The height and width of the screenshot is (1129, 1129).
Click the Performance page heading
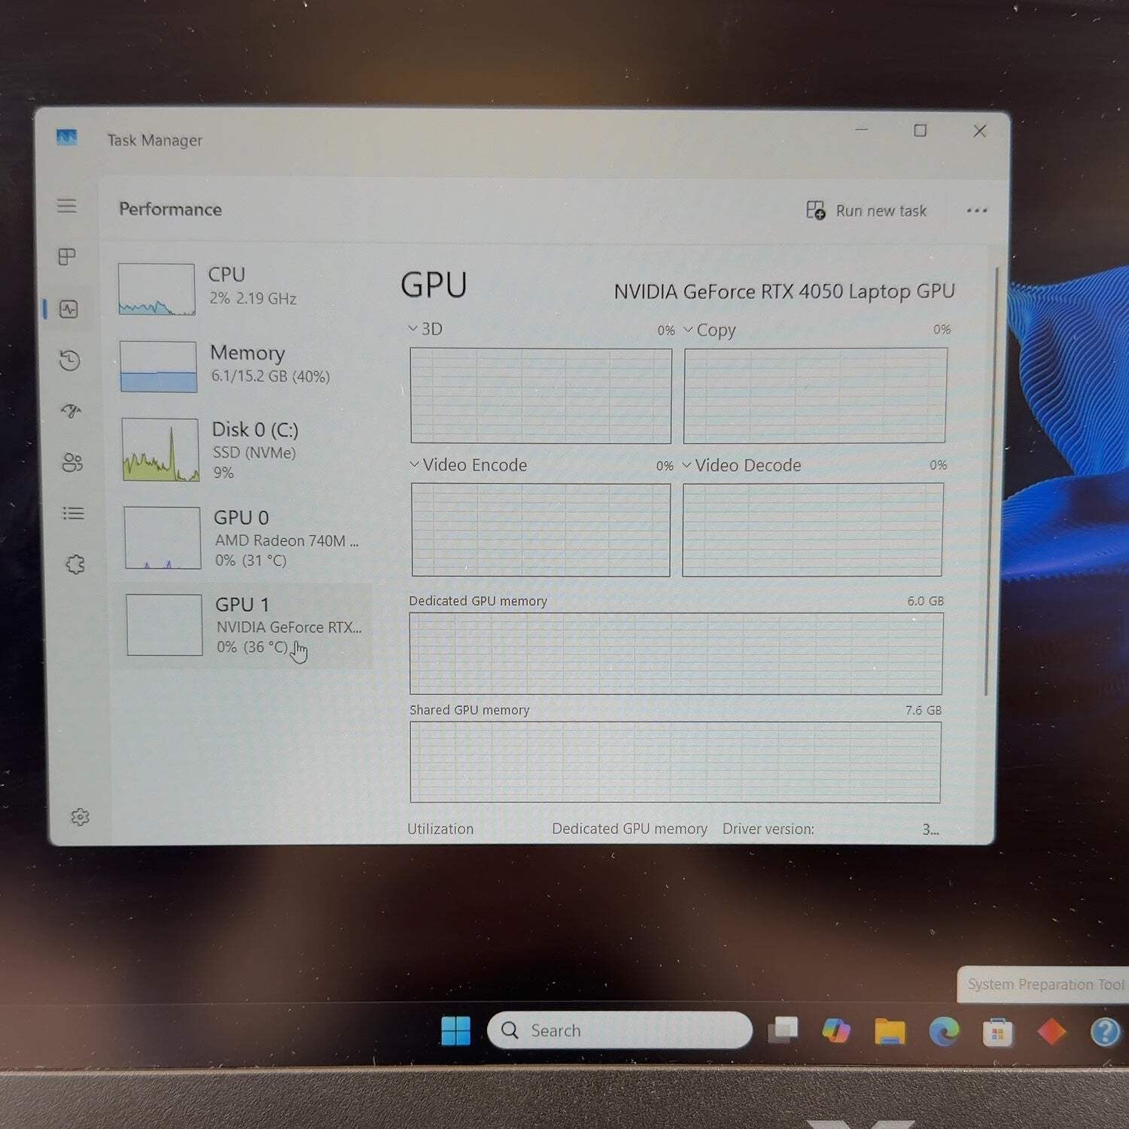tap(170, 209)
